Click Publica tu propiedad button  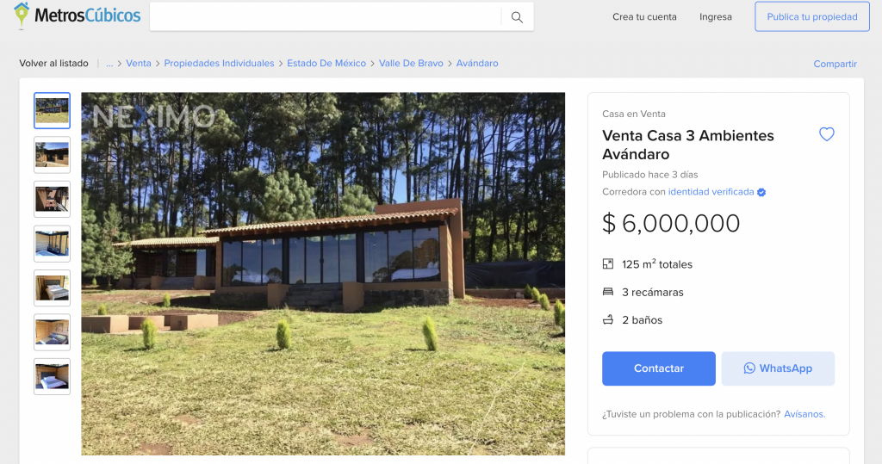812,16
